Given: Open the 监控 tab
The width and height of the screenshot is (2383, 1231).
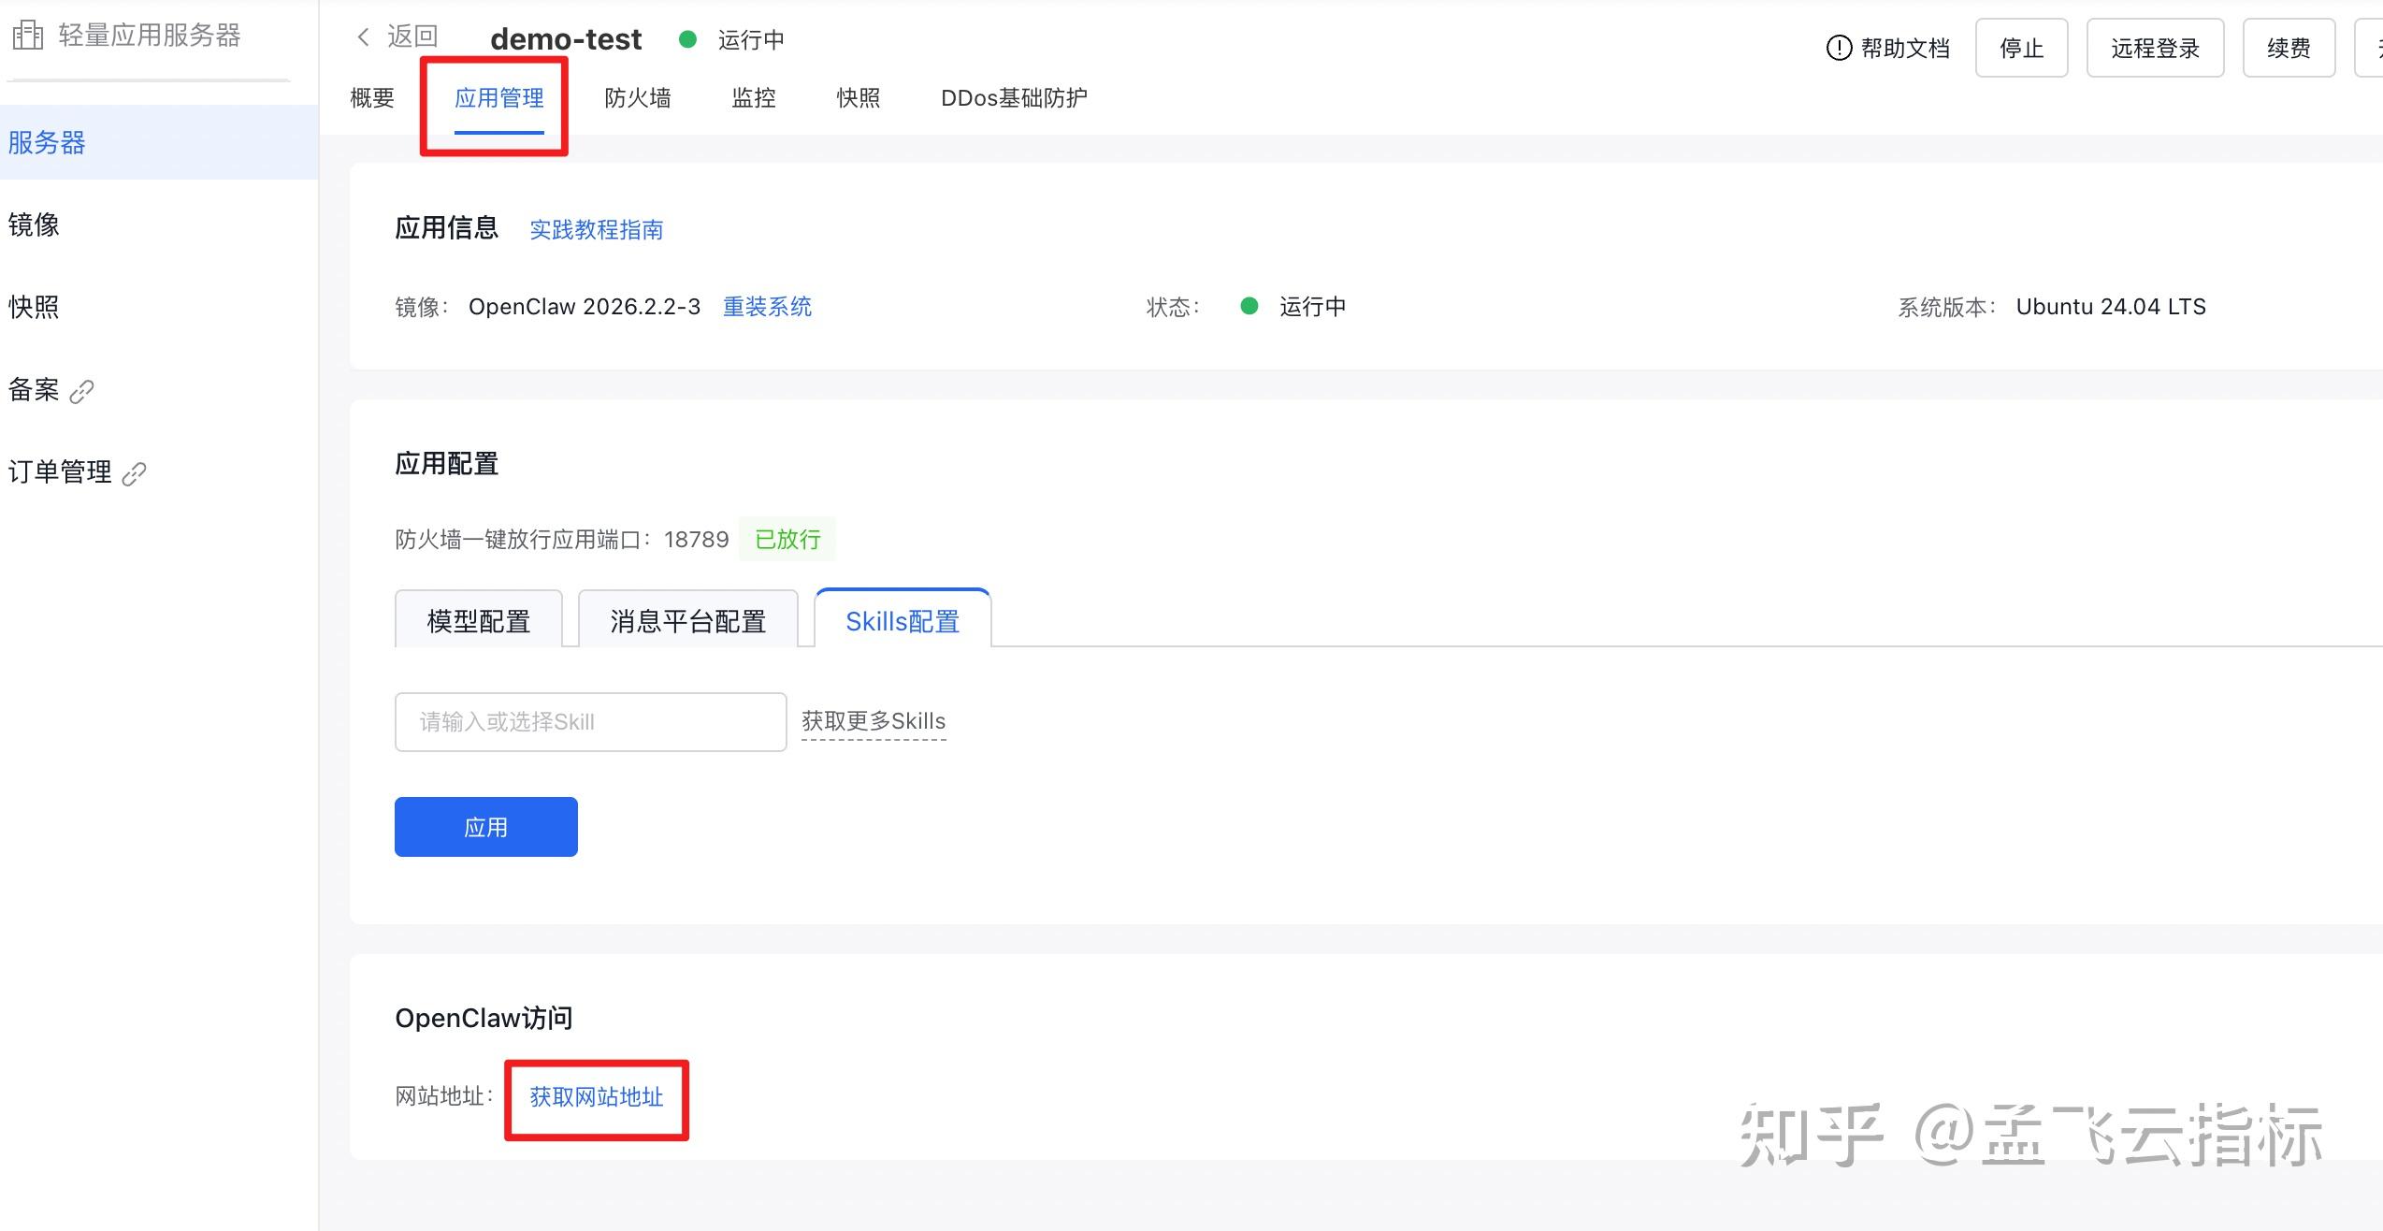Looking at the screenshot, I should pos(753,98).
